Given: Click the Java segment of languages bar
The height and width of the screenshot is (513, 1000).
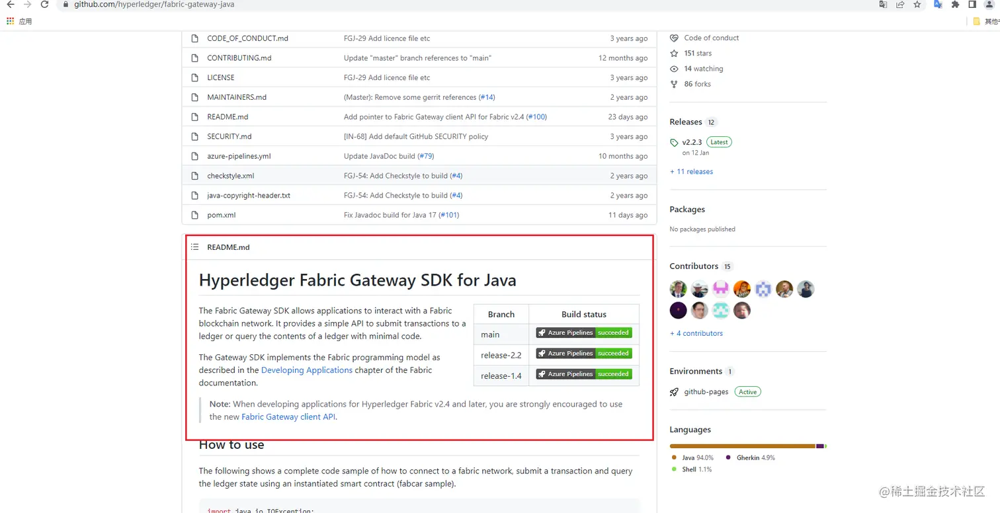Looking at the screenshot, I should [x=742, y=446].
